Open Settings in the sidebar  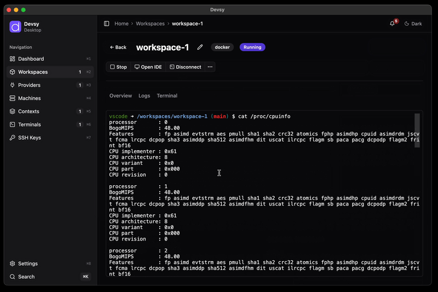point(50,264)
